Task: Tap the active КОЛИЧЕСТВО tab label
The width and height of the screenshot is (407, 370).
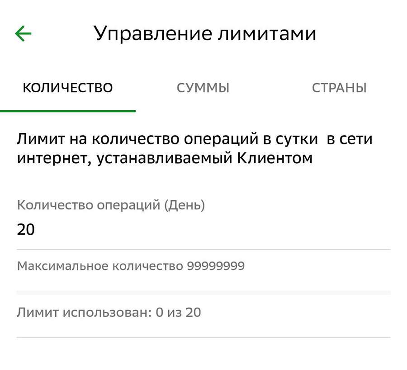Action: pos(68,88)
